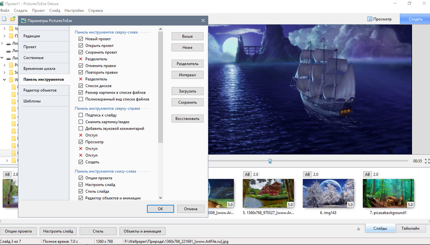Select slide 7 picasabackground1 thumbnail
This screenshot has height=245, width=430.
point(388,193)
